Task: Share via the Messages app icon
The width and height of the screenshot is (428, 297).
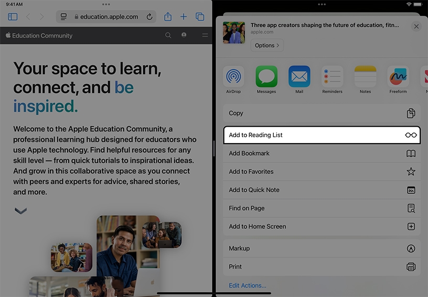Action: (x=266, y=77)
